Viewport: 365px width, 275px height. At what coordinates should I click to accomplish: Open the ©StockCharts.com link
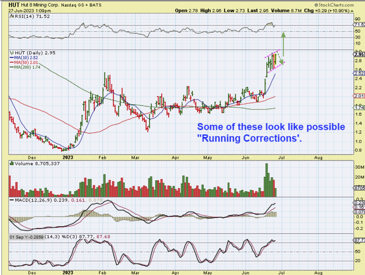[x=334, y=5]
